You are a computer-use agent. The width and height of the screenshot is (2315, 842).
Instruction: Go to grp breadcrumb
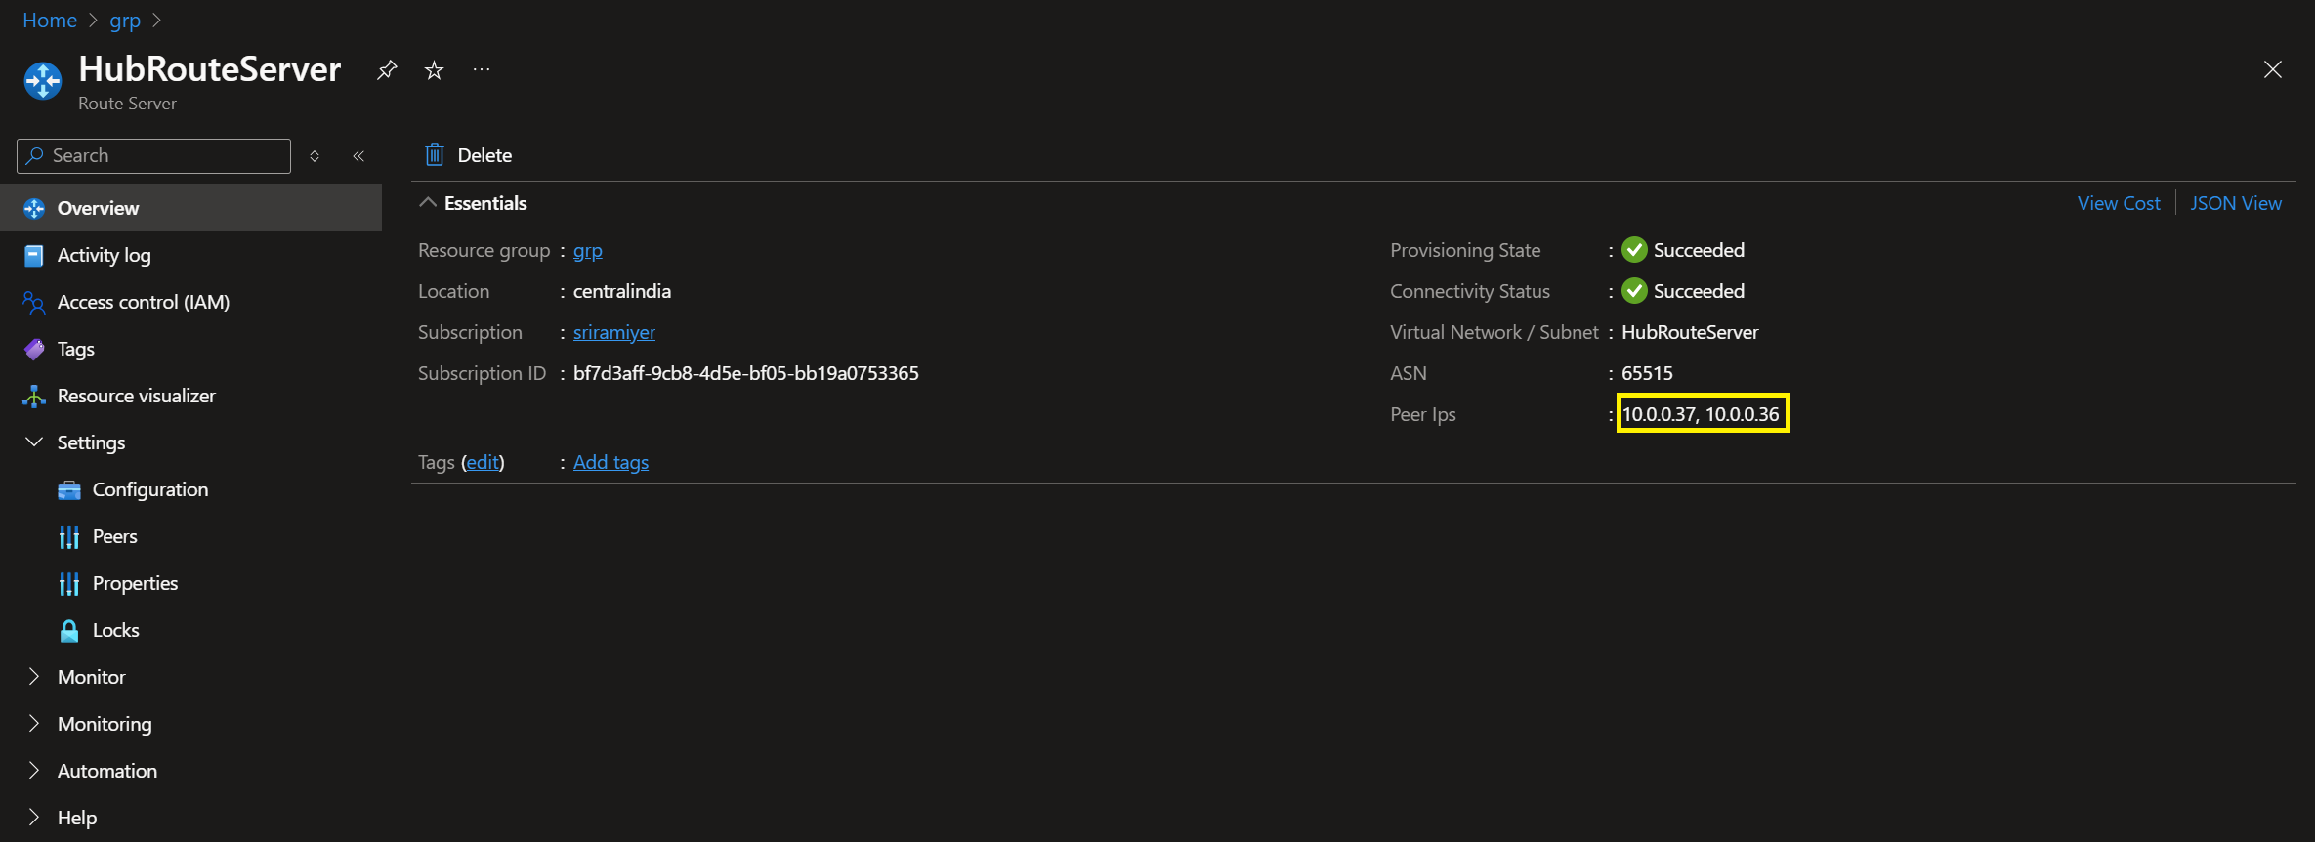point(125,21)
